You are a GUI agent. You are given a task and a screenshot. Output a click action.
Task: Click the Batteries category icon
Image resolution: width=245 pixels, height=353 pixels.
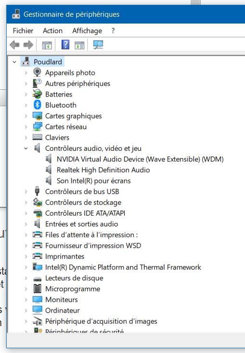pos(37,94)
